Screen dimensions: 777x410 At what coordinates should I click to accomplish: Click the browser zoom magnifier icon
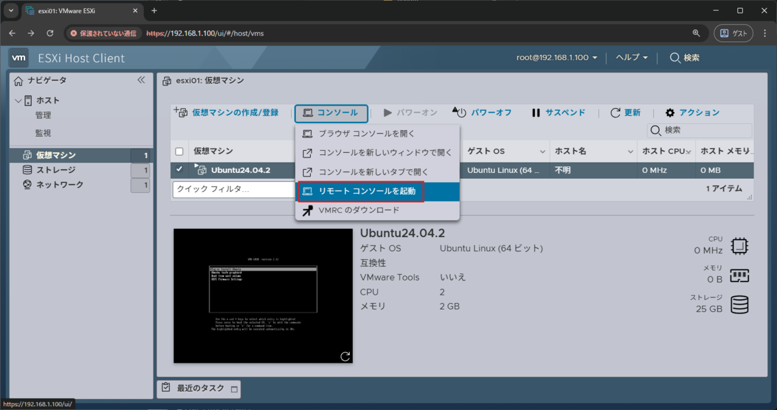(697, 33)
